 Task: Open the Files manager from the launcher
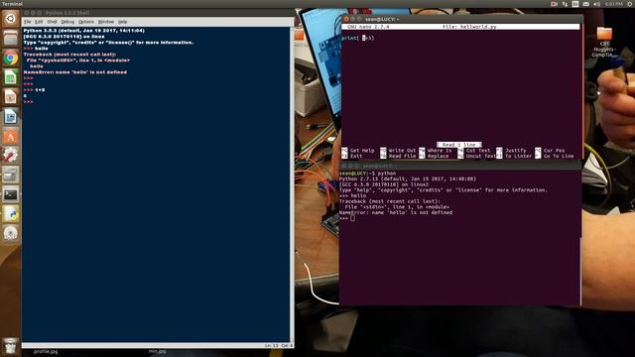[11, 39]
